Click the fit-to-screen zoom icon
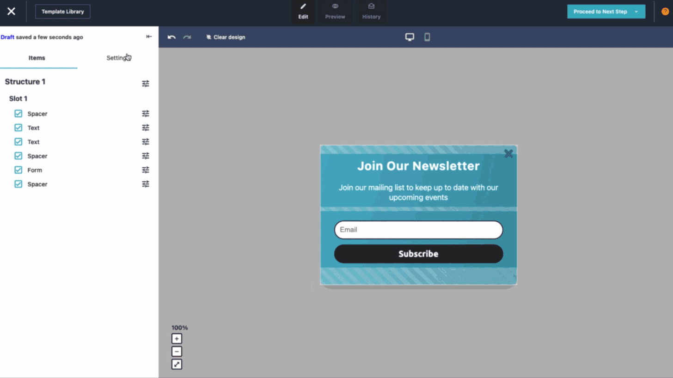The height and width of the screenshot is (378, 673). [x=177, y=364]
